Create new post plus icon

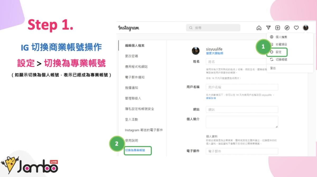point(278,28)
